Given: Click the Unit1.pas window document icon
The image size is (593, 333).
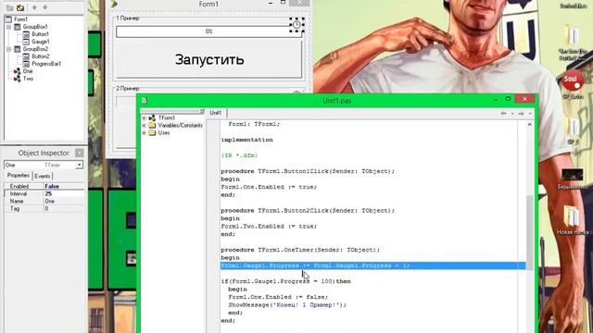Looking at the screenshot, I should [145, 101].
